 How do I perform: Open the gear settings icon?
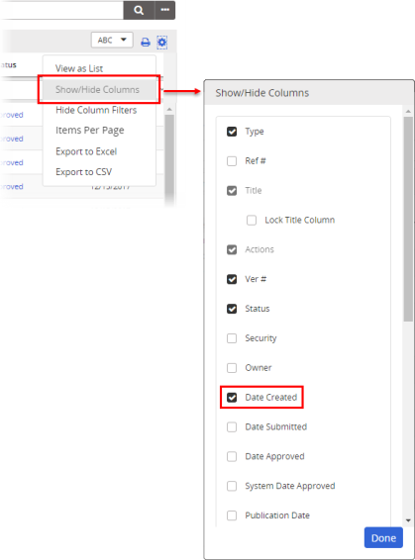pyautogui.click(x=161, y=43)
